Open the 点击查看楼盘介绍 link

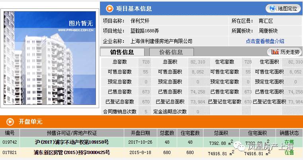[x=265, y=41]
